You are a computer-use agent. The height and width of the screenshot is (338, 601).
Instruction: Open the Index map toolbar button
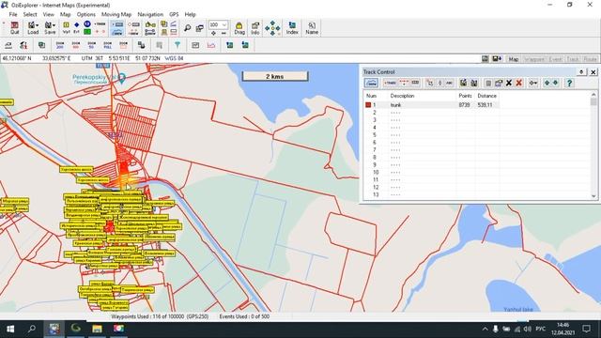[x=292, y=28]
